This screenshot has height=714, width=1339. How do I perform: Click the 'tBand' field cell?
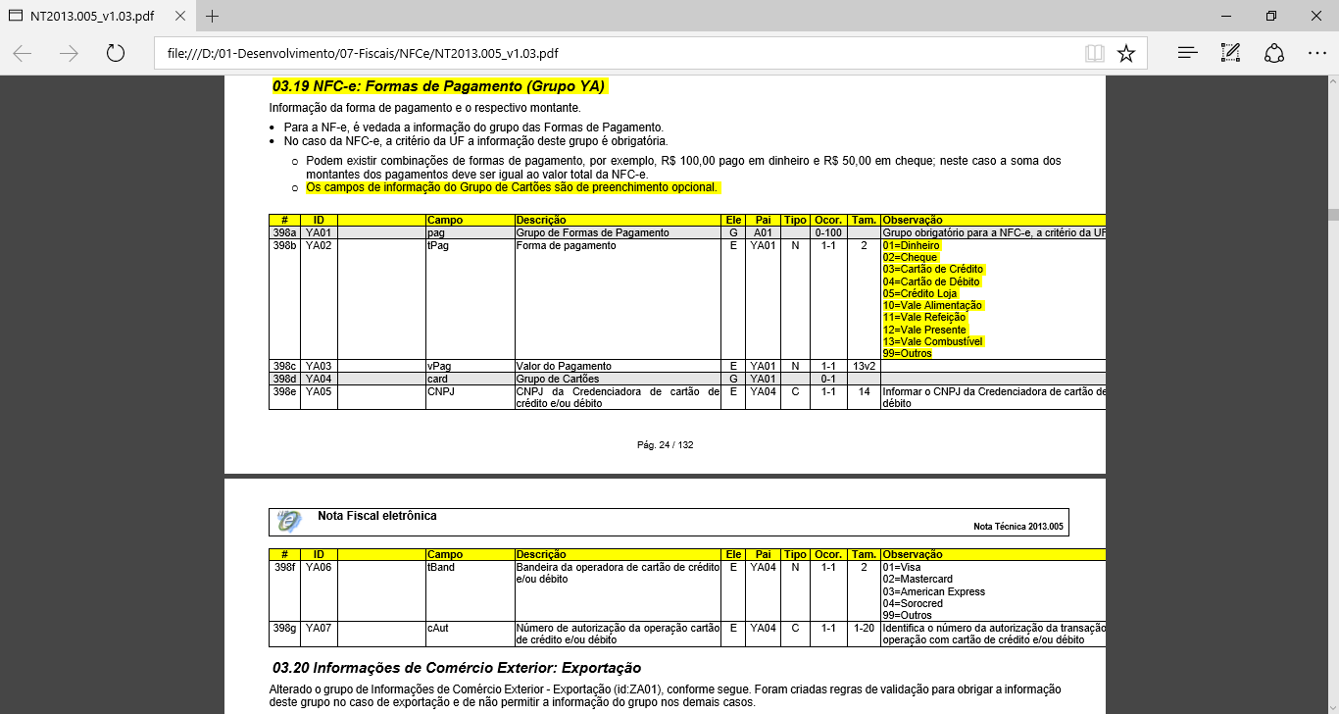[470, 590]
